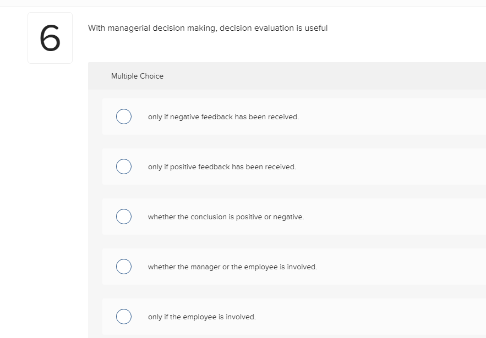
Task: Pick the radio button next to "only if the employee is involved"
Action: (124, 317)
